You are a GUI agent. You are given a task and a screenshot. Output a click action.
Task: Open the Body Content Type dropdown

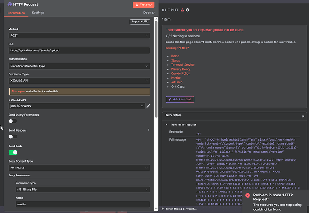pyautogui.click(x=79, y=167)
